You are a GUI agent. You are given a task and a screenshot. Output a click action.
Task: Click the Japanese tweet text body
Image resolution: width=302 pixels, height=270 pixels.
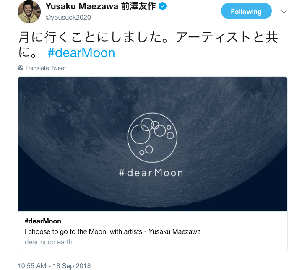click(148, 45)
